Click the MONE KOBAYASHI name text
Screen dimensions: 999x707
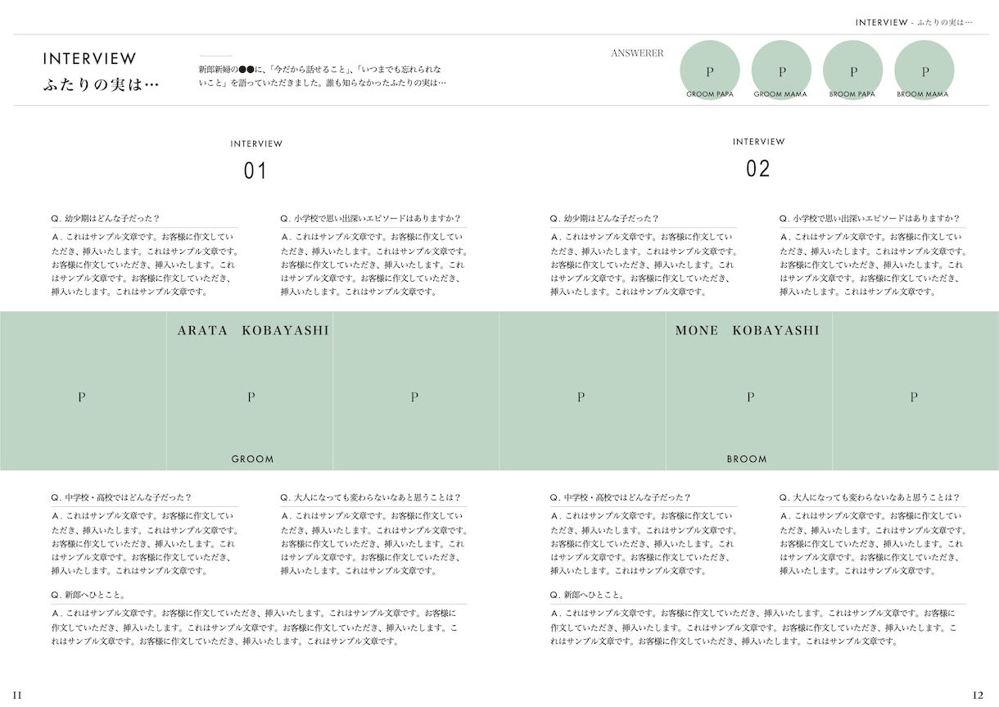[747, 331]
